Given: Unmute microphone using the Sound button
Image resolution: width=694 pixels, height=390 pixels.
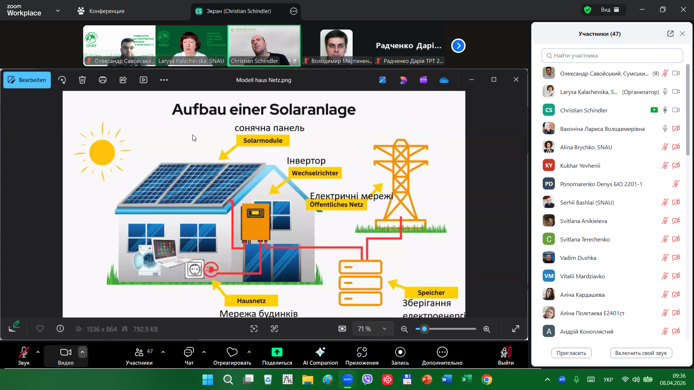Looking at the screenshot, I should (x=24, y=356).
